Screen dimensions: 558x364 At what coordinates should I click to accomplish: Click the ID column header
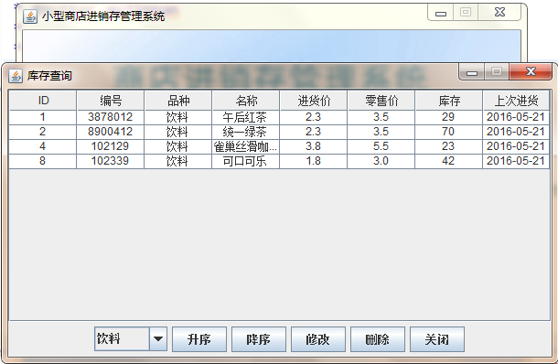click(x=43, y=101)
